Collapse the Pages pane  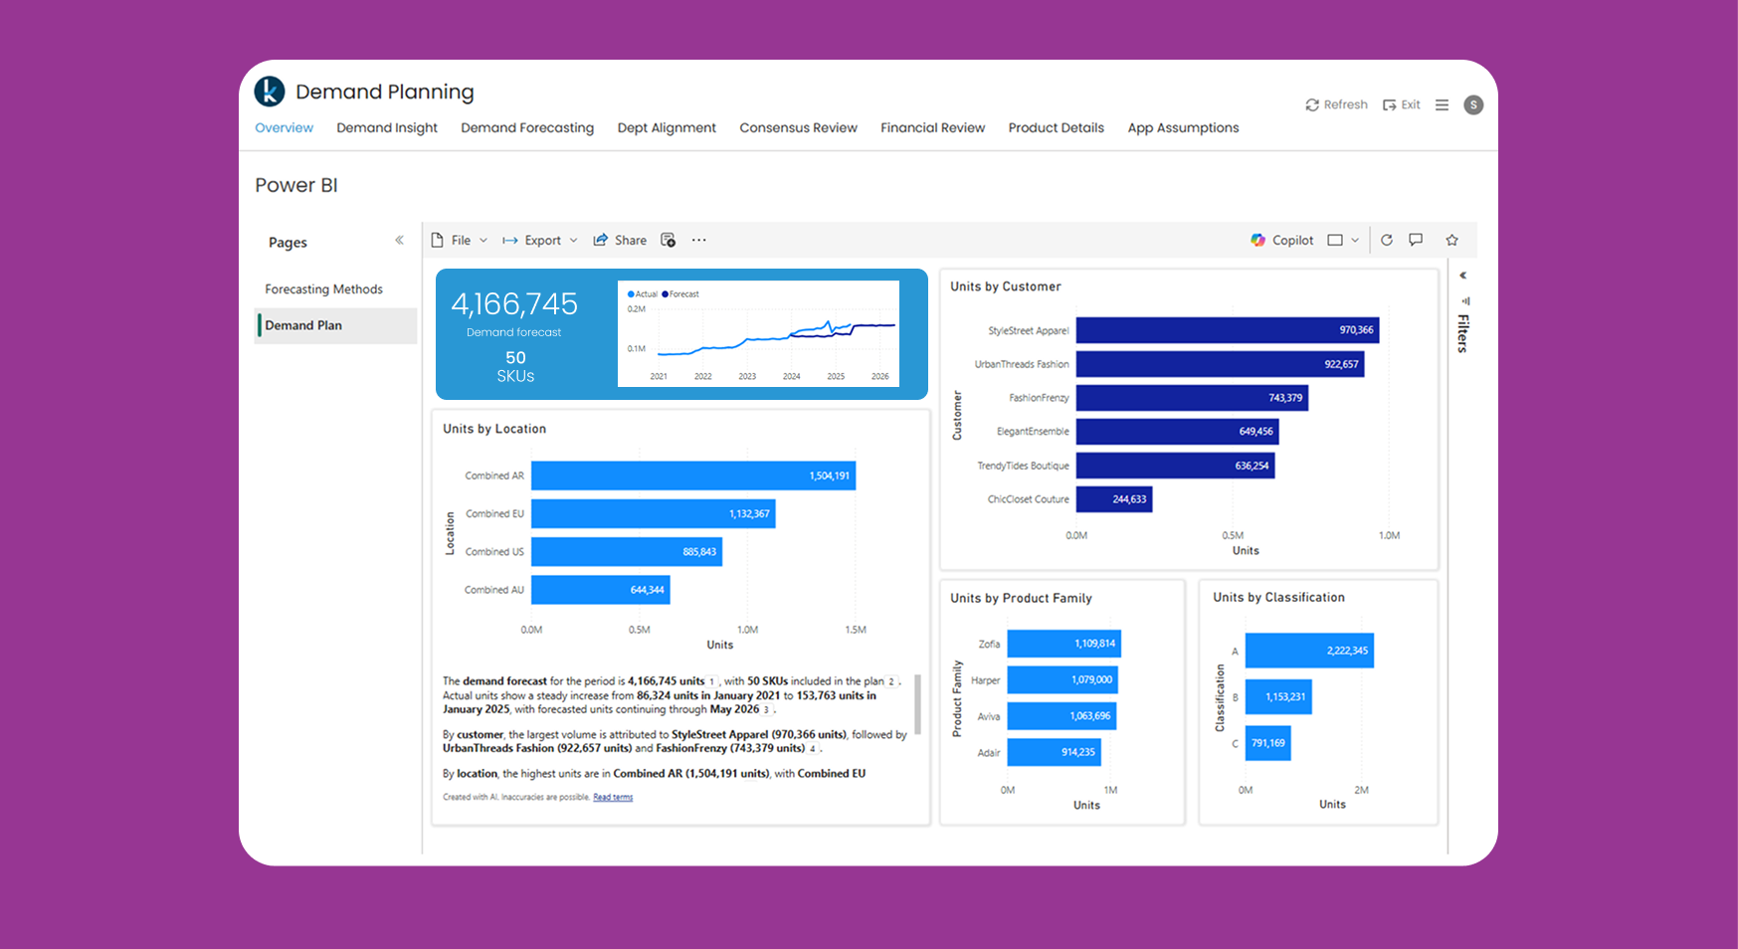pos(399,241)
